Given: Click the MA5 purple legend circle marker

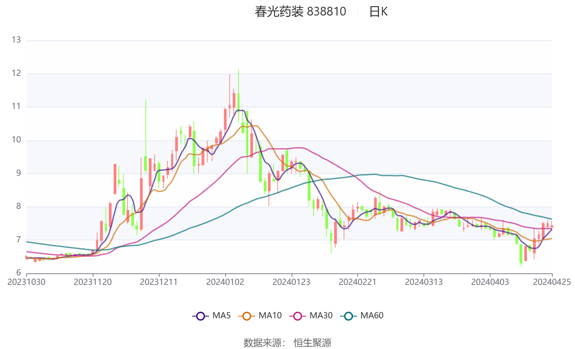Looking at the screenshot, I should pos(201,316).
